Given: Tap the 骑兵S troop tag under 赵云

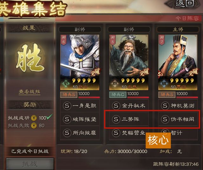Looking at the screenshot, I should point(69,95).
